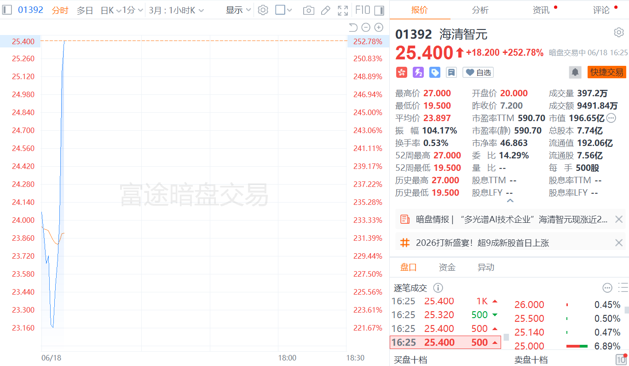Take a chart screenshot with the camera icon
The image size is (629, 366).
click(309, 10)
